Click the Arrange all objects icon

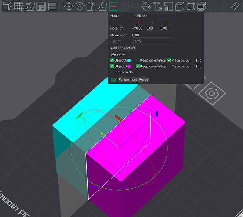click(x=41, y=7)
